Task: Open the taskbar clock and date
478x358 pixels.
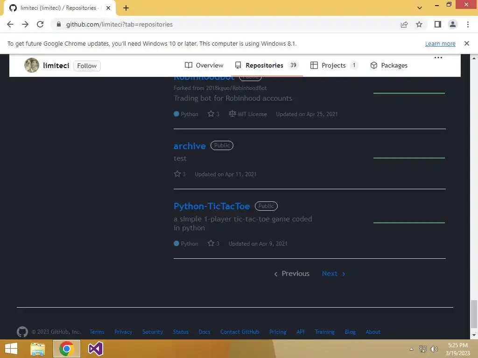Action: (x=458, y=349)
